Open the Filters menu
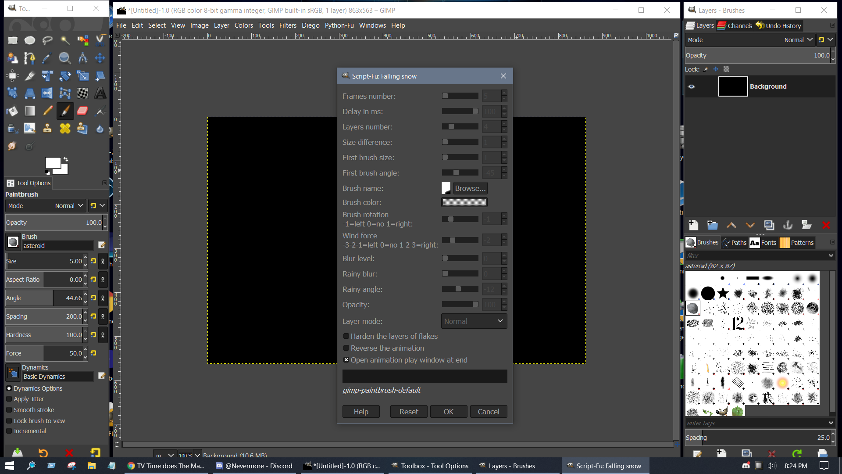This screenshot has height=474, width=842. (x=288, y=25)
